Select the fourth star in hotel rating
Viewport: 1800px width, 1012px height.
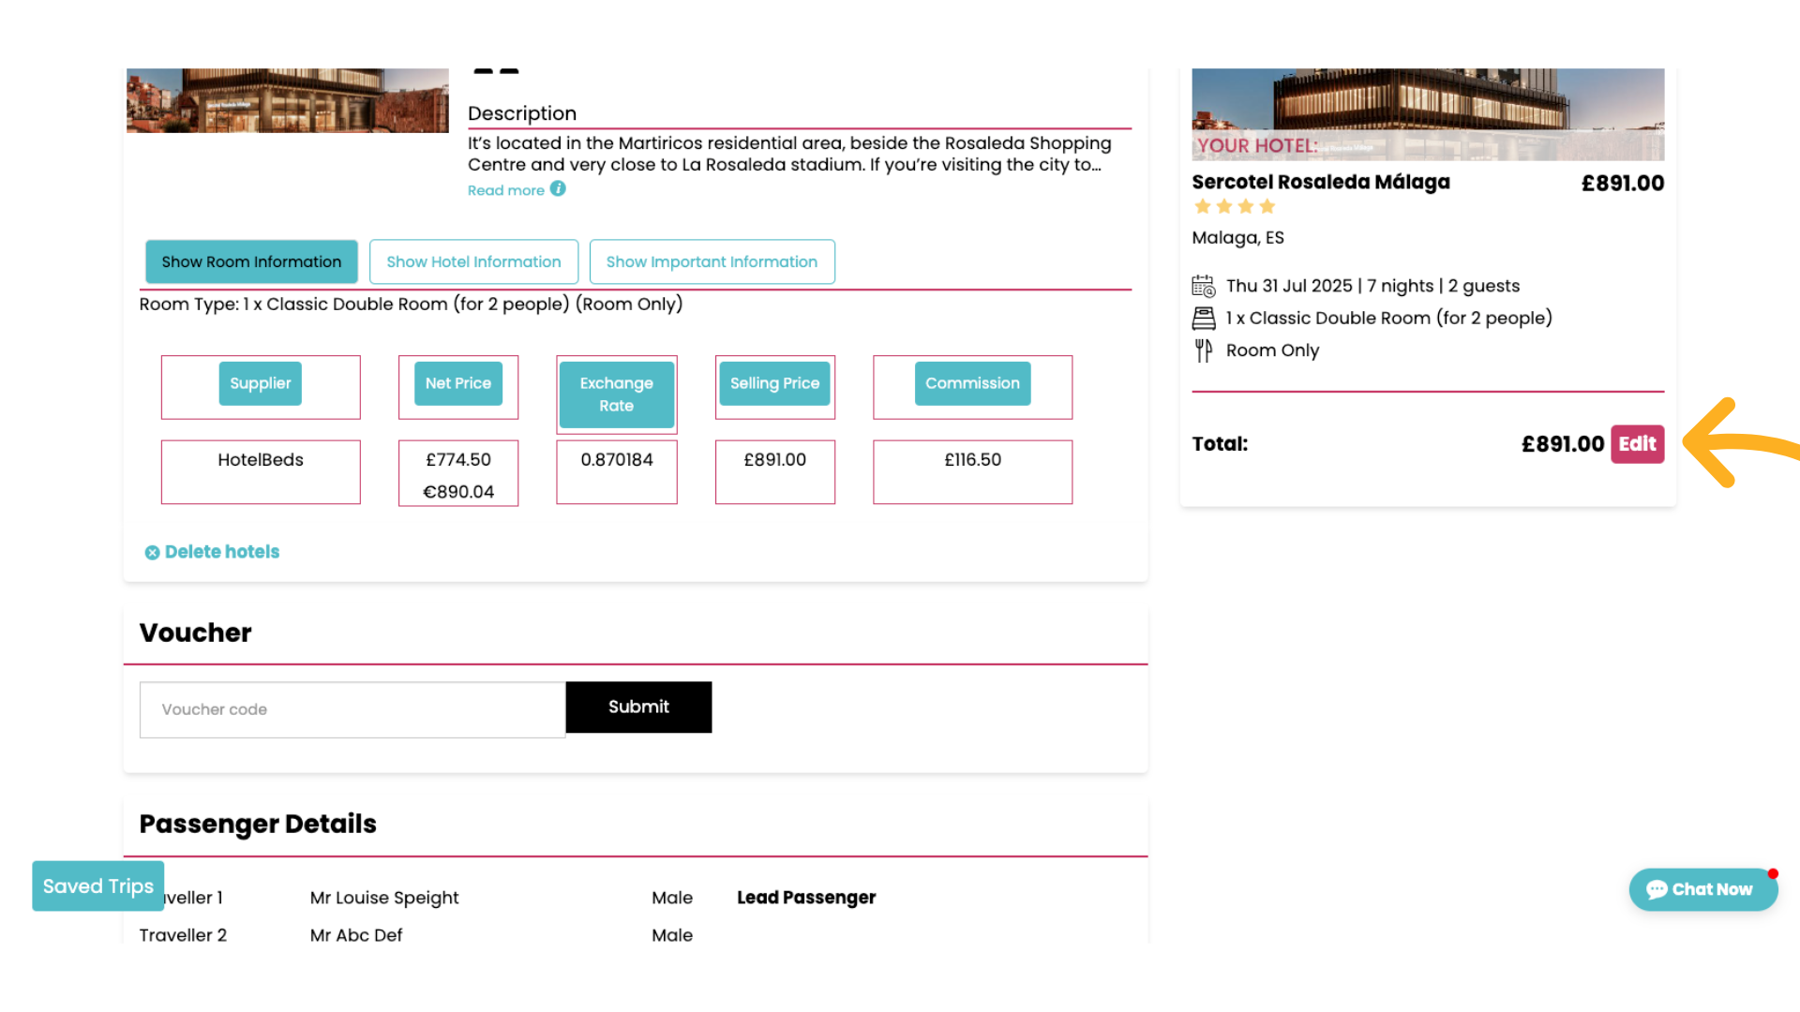1267,206
